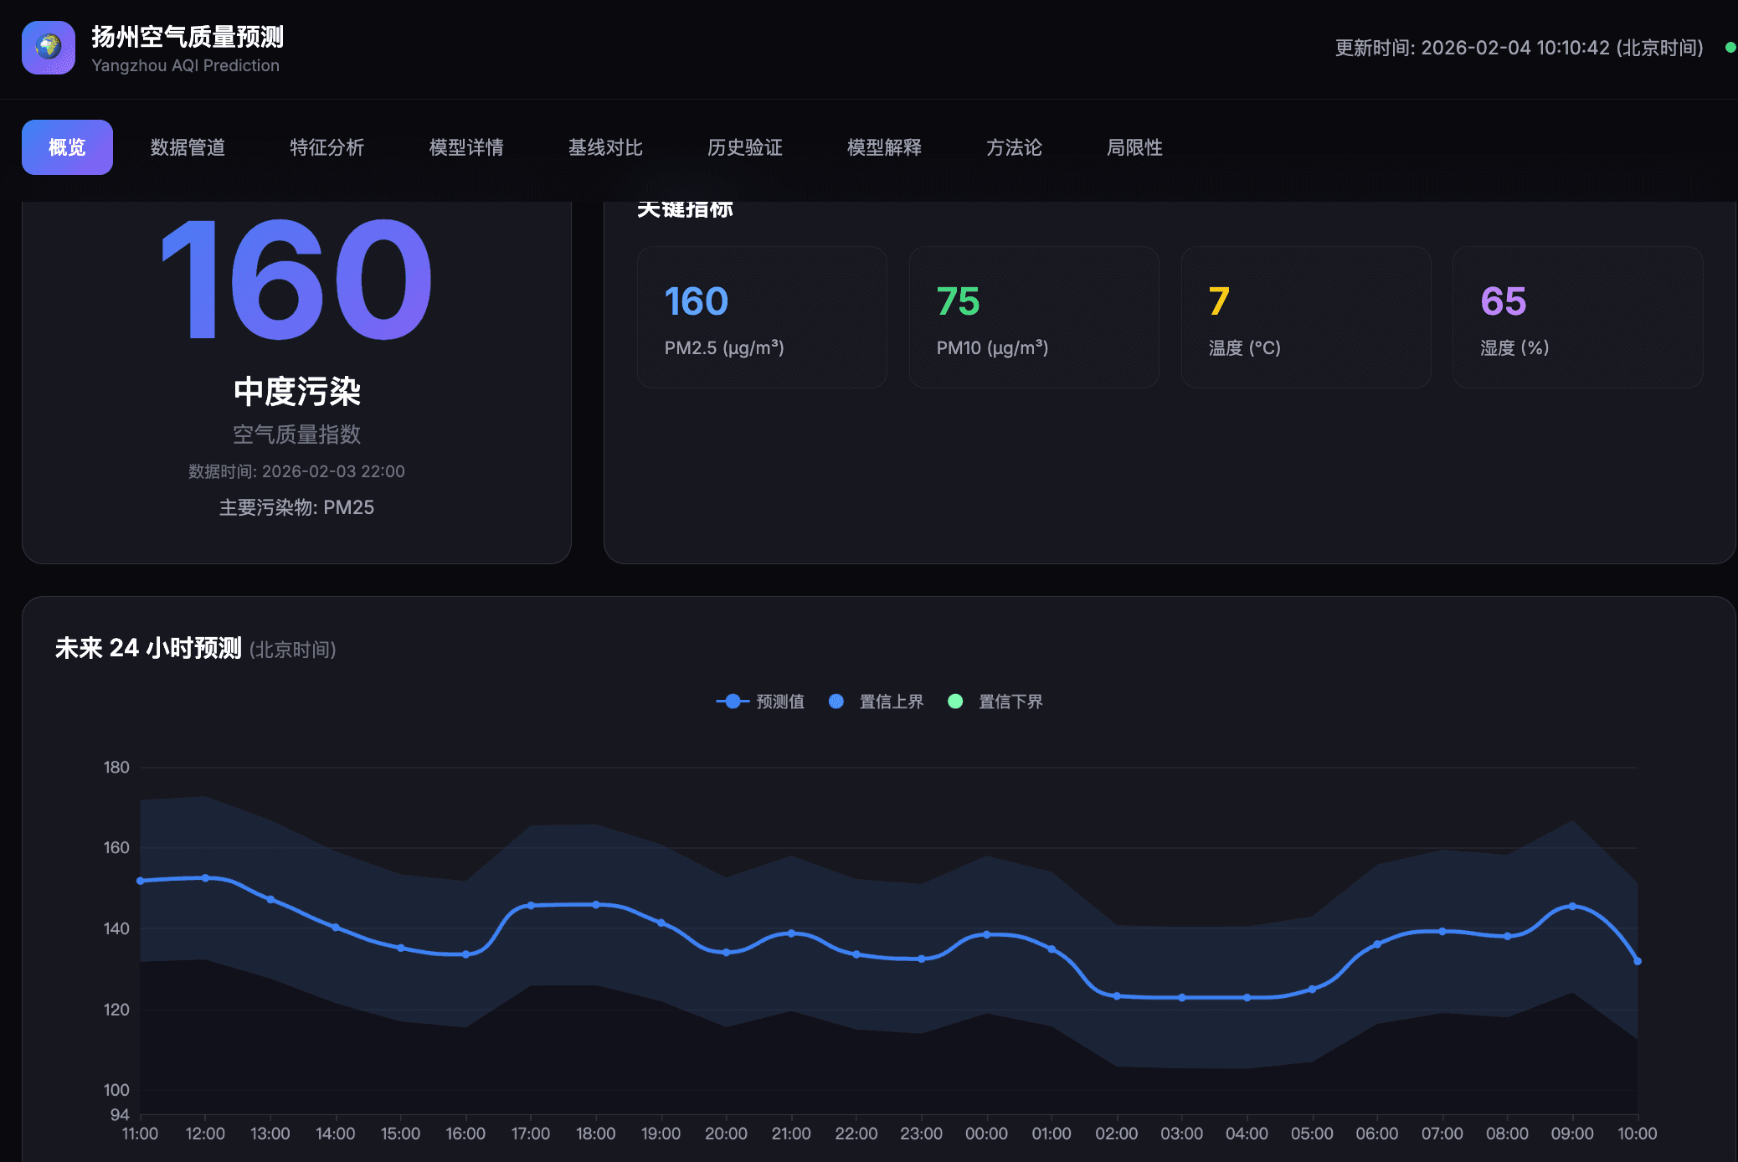
Task: Click the 湿度 metric card
Action: click(x=1577, y=317)
